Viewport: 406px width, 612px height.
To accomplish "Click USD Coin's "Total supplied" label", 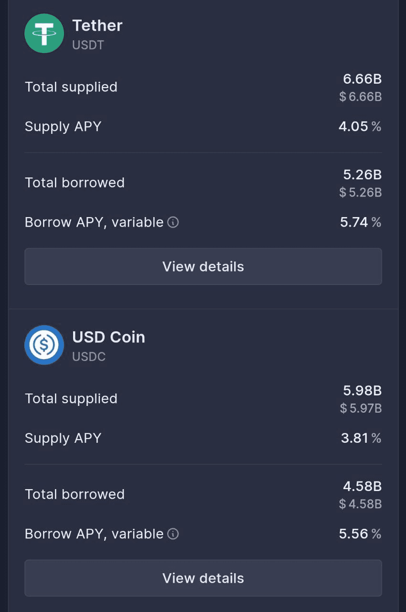I will point(71,399).
